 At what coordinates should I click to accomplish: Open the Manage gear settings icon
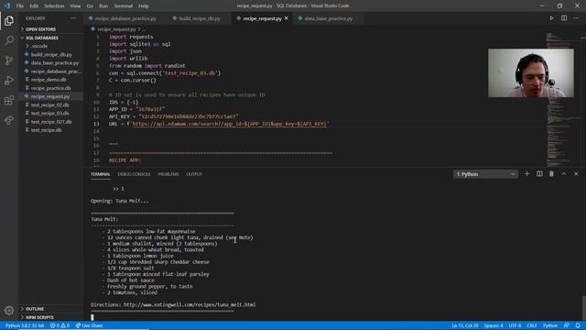9,310
